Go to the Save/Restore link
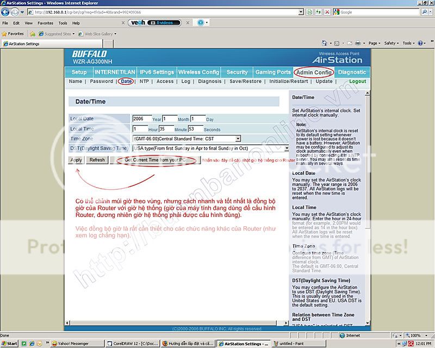 tap(246, 82)
